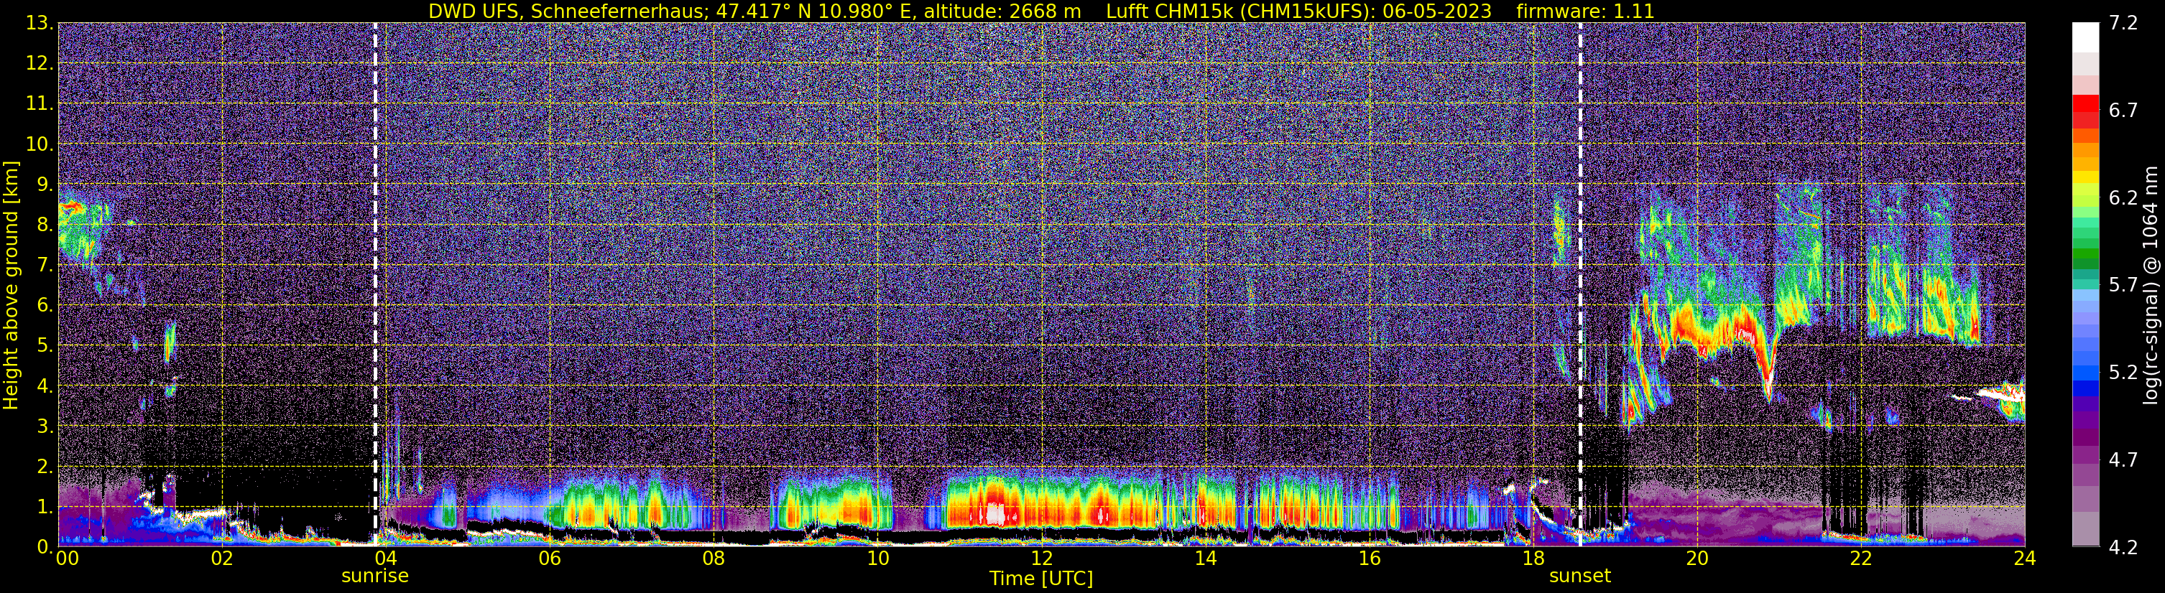This screenshot has width=2165, height=593.
Task: Click the y-axis tick label 12
Action: click(39, 63)
